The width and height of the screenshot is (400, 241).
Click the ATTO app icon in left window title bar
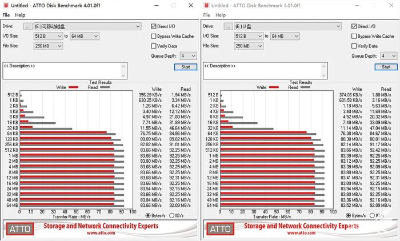[6, 5]
